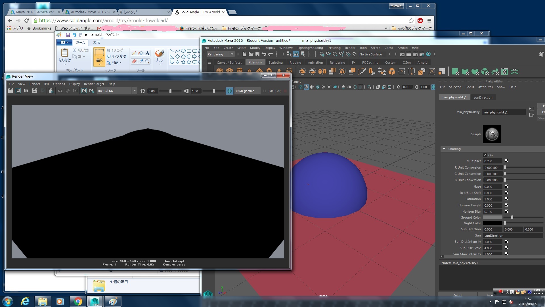
Task: Open Options menu in Render View
Action: click(x=59, y=84)
